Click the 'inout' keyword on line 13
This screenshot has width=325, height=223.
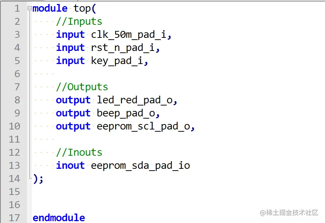[70, 166]
